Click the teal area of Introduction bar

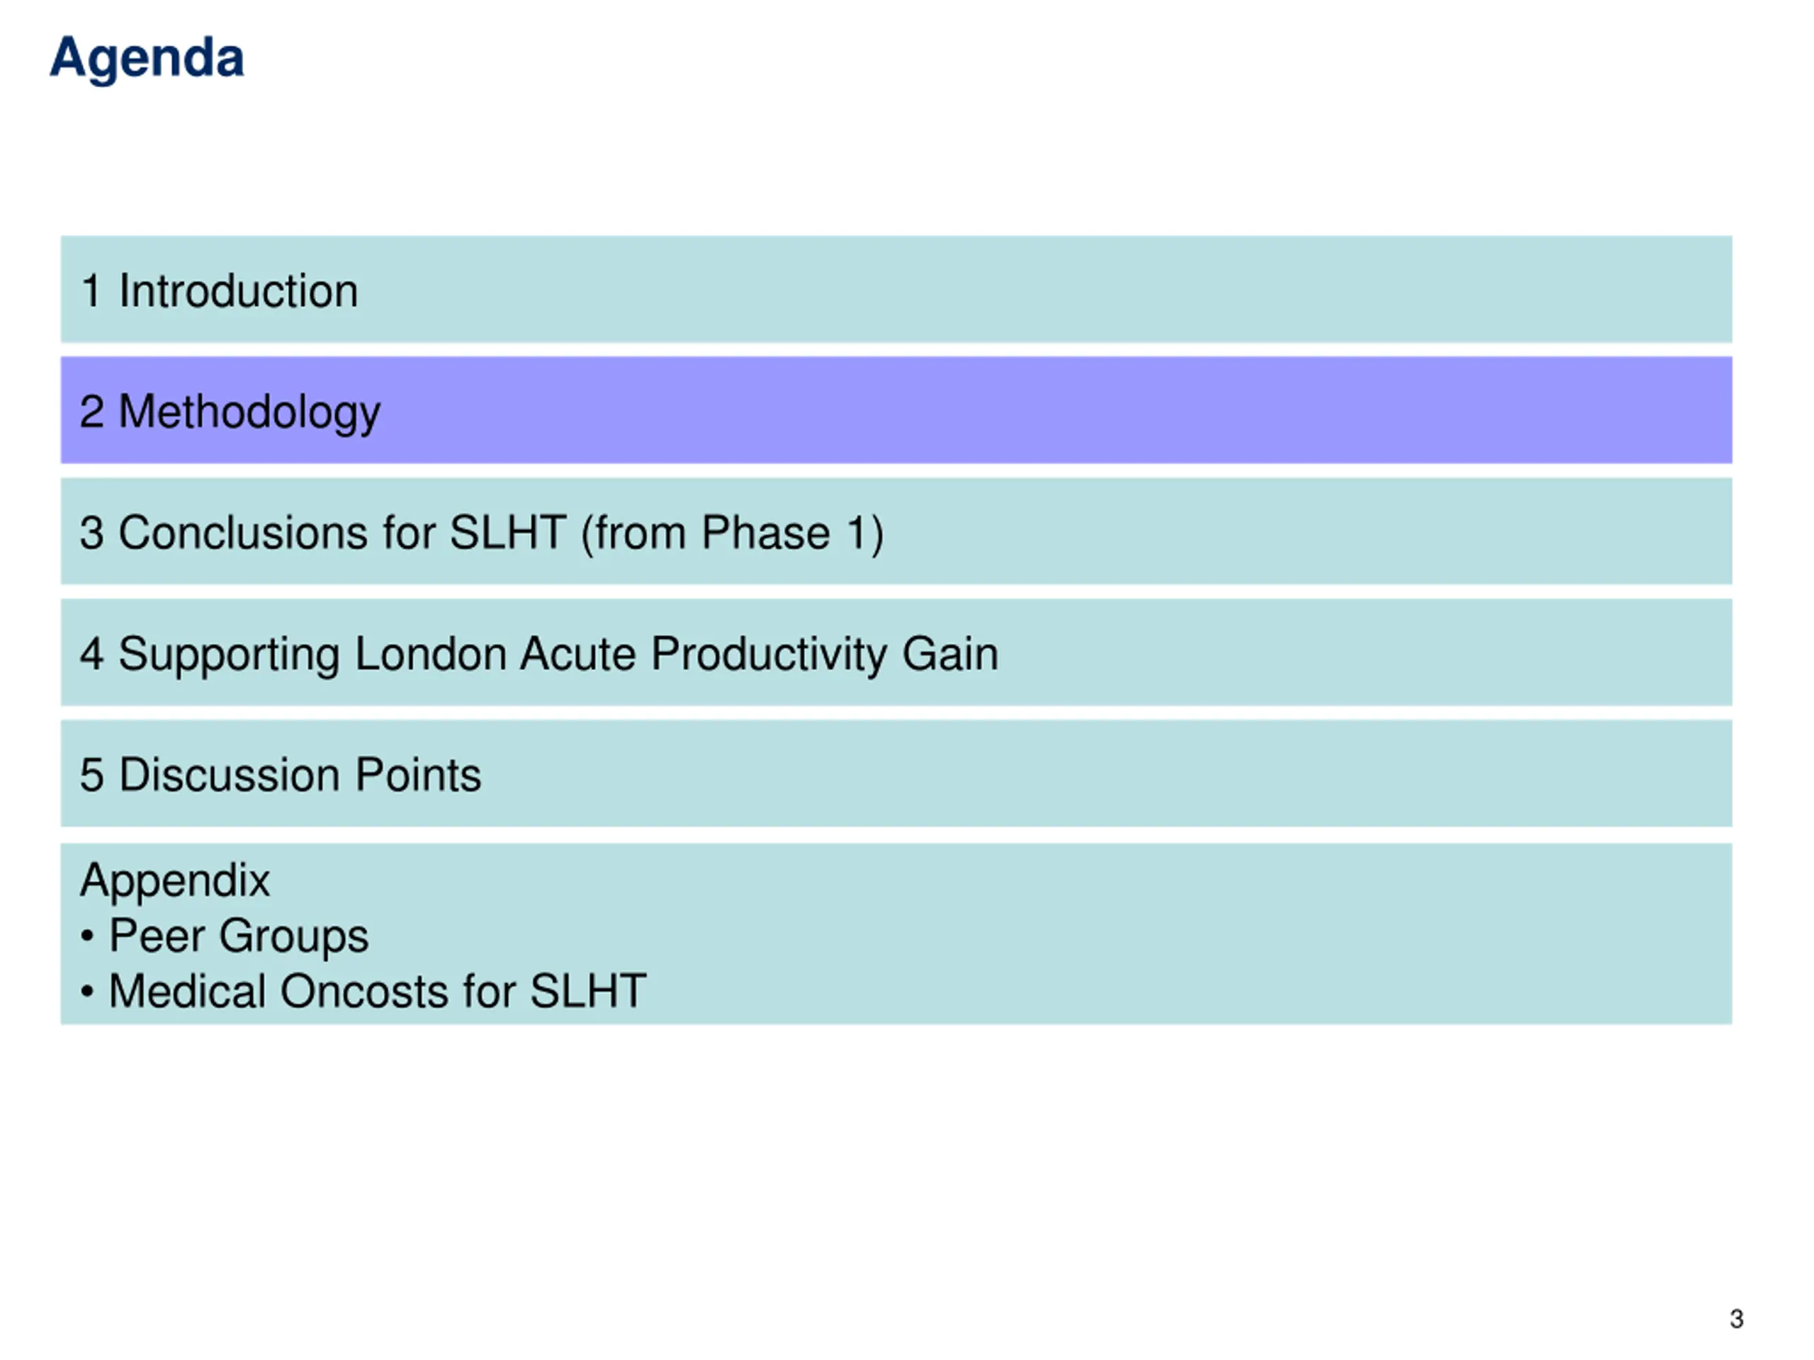pyautogui.click(x=1066, y=290)
